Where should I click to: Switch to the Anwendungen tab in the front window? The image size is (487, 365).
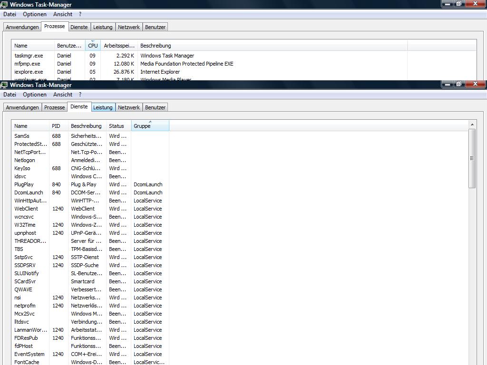(22, 107)
